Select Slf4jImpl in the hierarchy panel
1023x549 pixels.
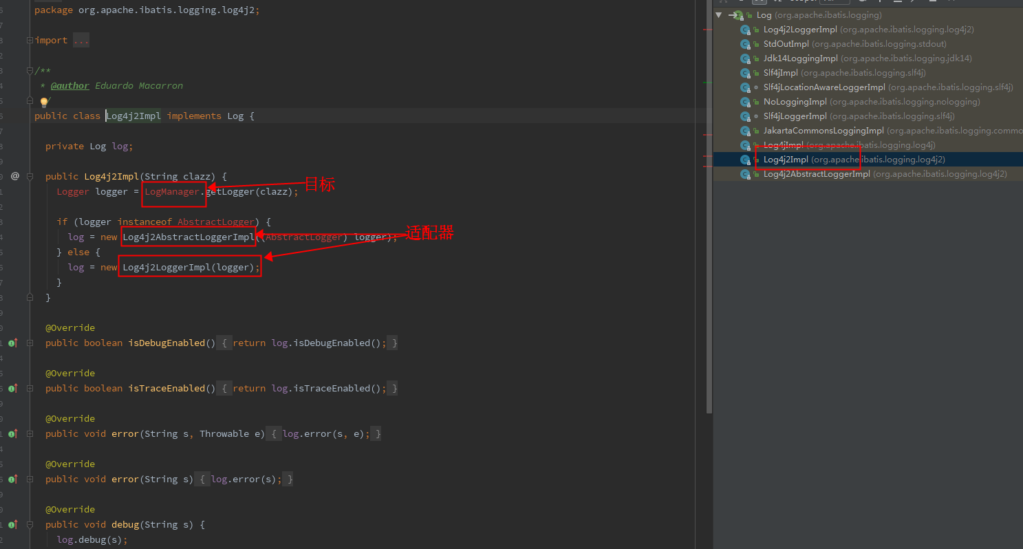[781, 72]
